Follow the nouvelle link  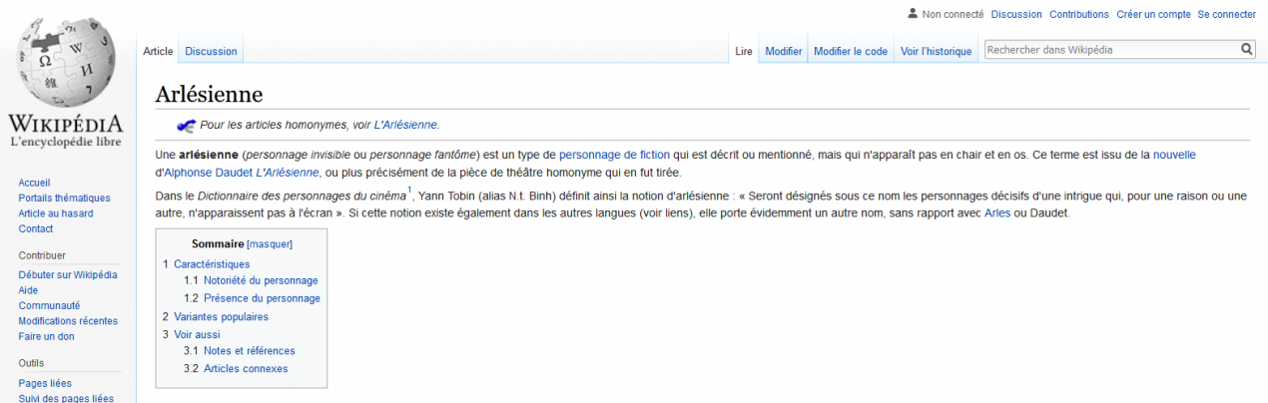[x=1174, y=155]
